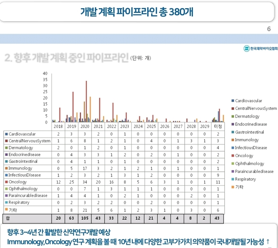Click the Oncology color marker in the right legend
Viewport: 278px width, 248px height.
click(233, 155)
